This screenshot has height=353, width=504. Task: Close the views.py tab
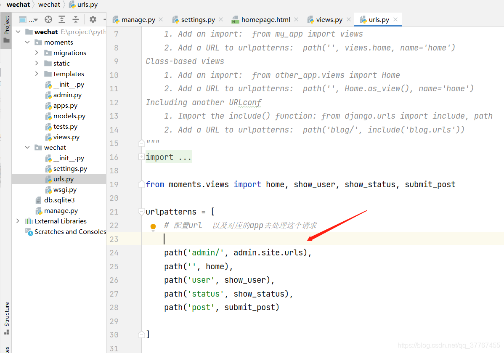click(349, 20)
